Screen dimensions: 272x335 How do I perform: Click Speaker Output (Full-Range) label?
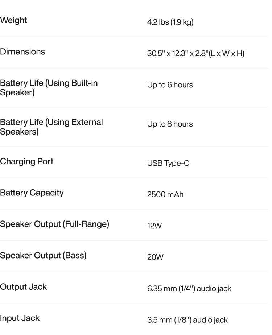pos(54,224)
